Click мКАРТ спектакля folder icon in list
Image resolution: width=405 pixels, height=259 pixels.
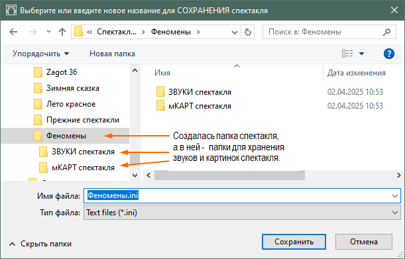pos(160,105)
